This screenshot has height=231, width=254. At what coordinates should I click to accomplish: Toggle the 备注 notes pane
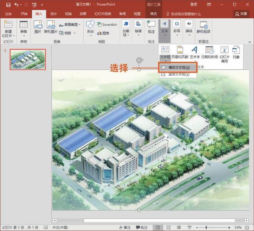pos(125,228)
